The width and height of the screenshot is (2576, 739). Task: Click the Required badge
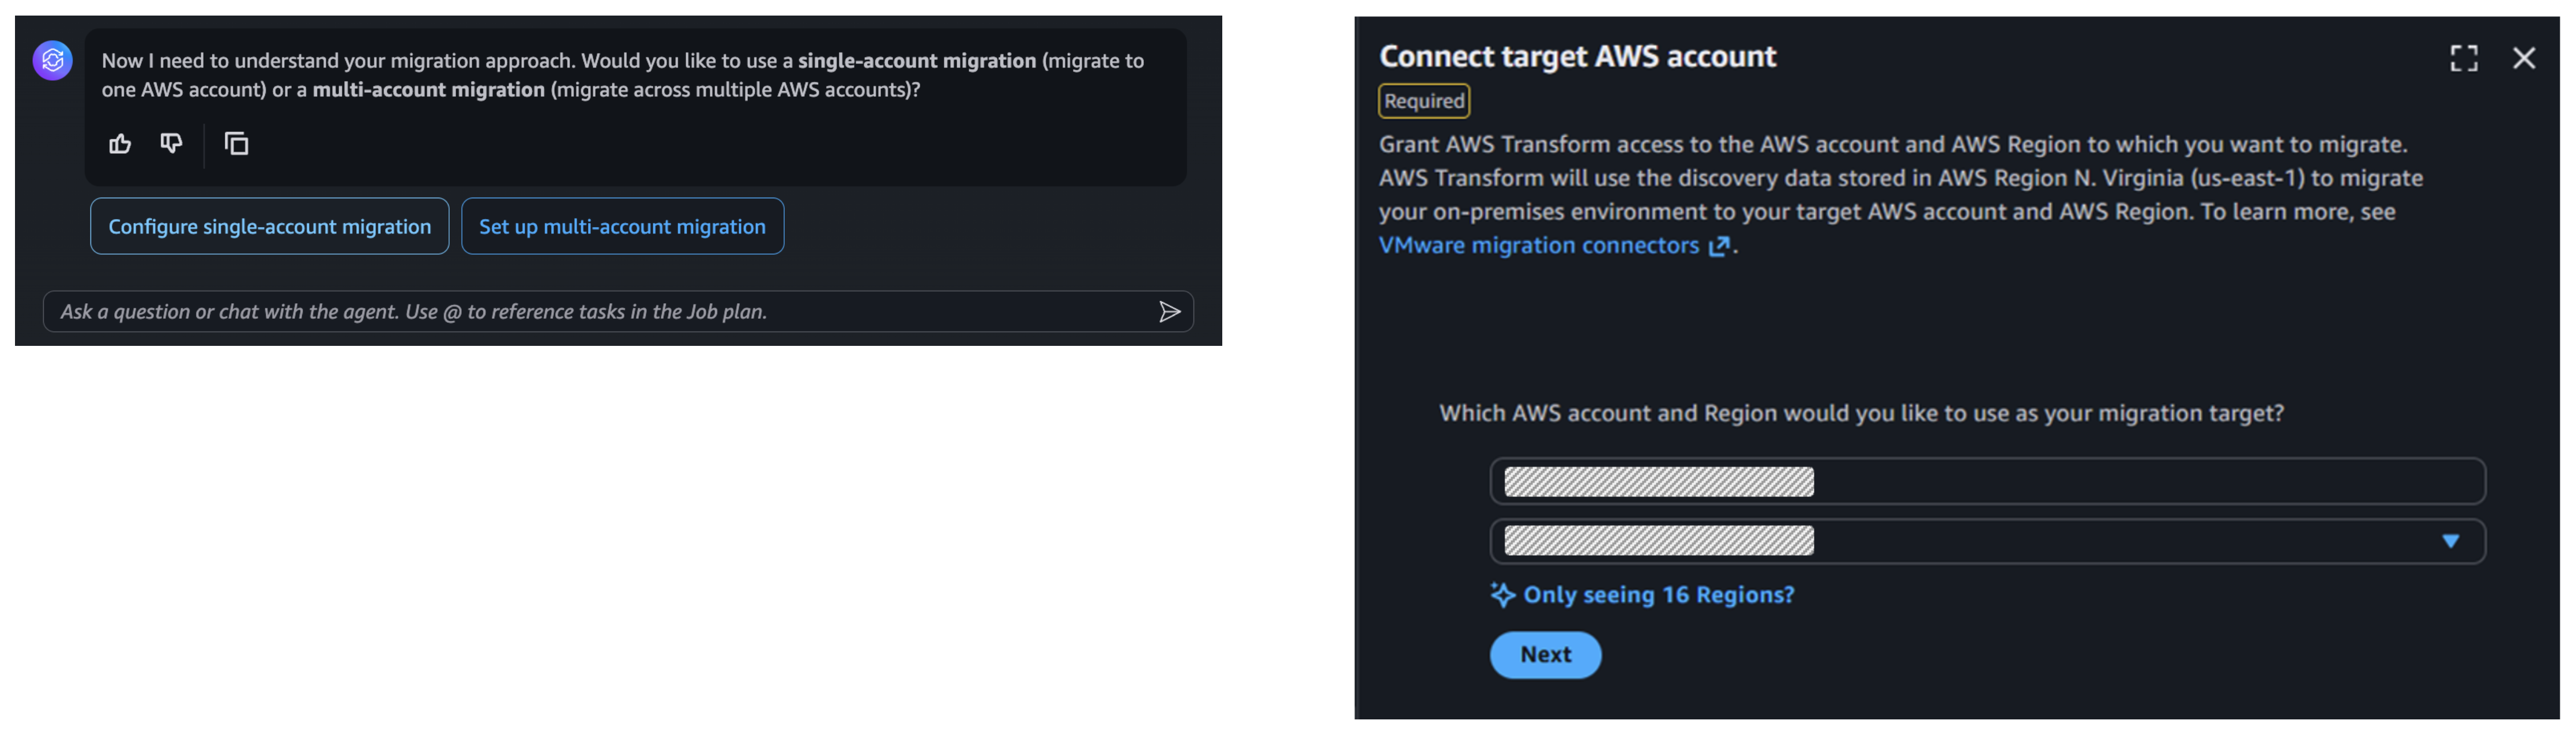pos(1424,101)
